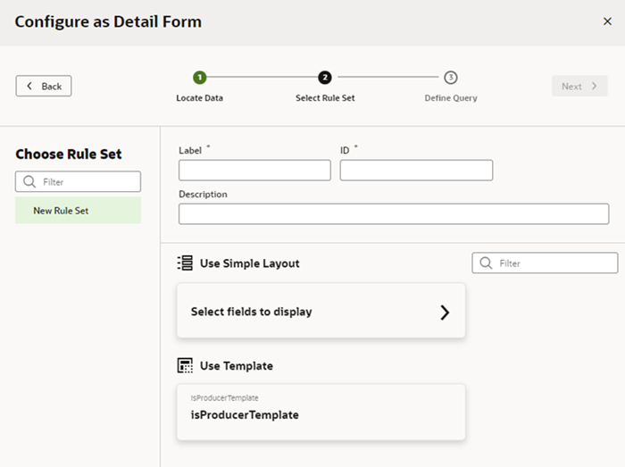
Task: Close the Configure as Detail Form dialog
Action: coord(607,21)
